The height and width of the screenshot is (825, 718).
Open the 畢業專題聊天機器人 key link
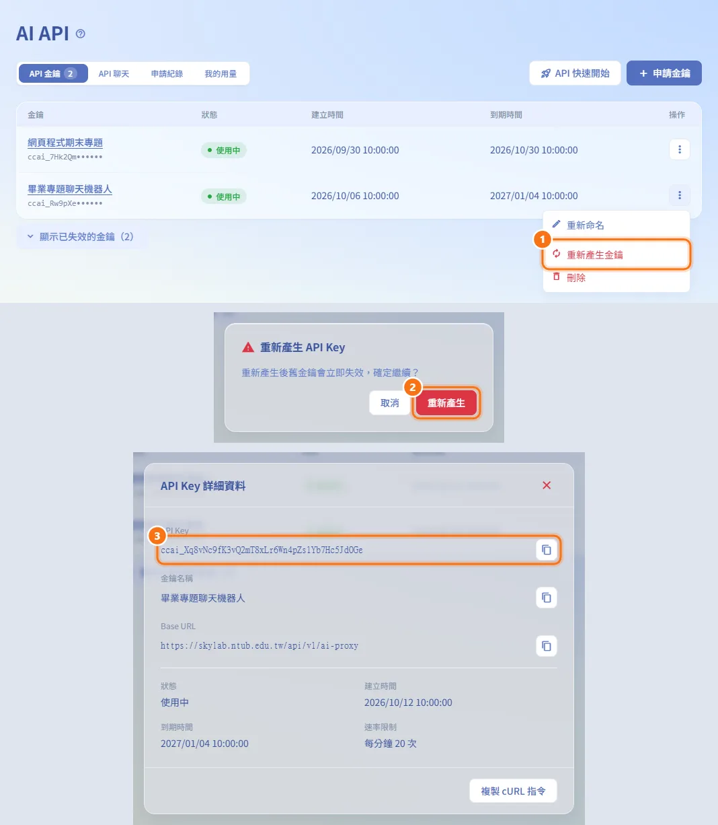(x=70, y=189)
